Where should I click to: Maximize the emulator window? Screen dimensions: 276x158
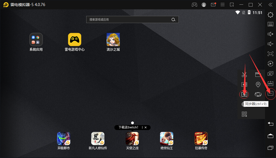coord(251,5)
